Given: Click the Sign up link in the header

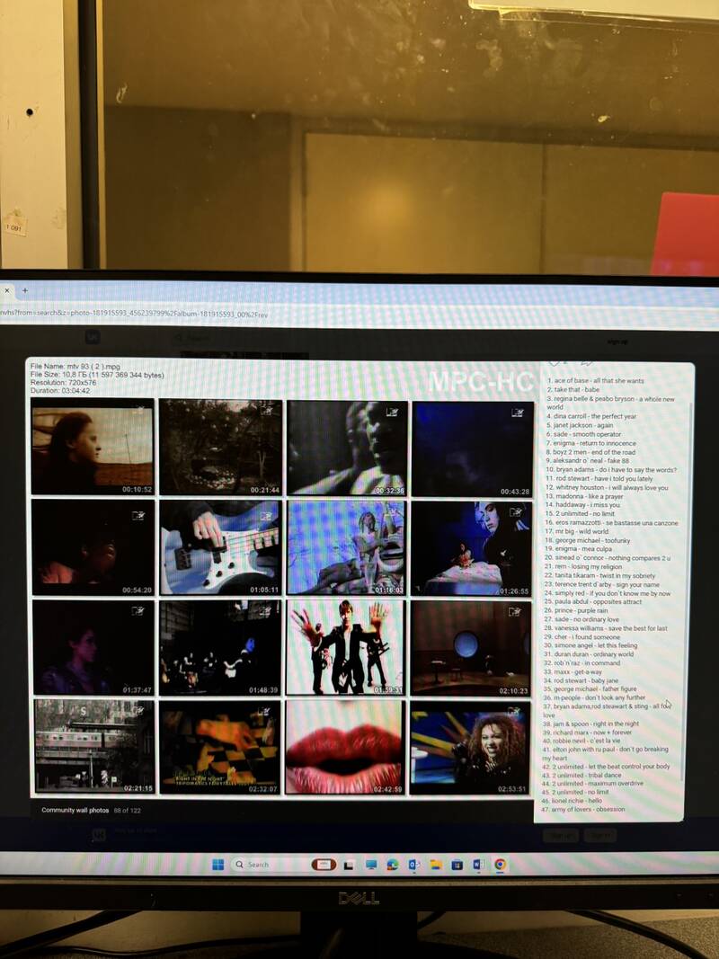Looking at the screenshot, I should click(x=617, y=342).
